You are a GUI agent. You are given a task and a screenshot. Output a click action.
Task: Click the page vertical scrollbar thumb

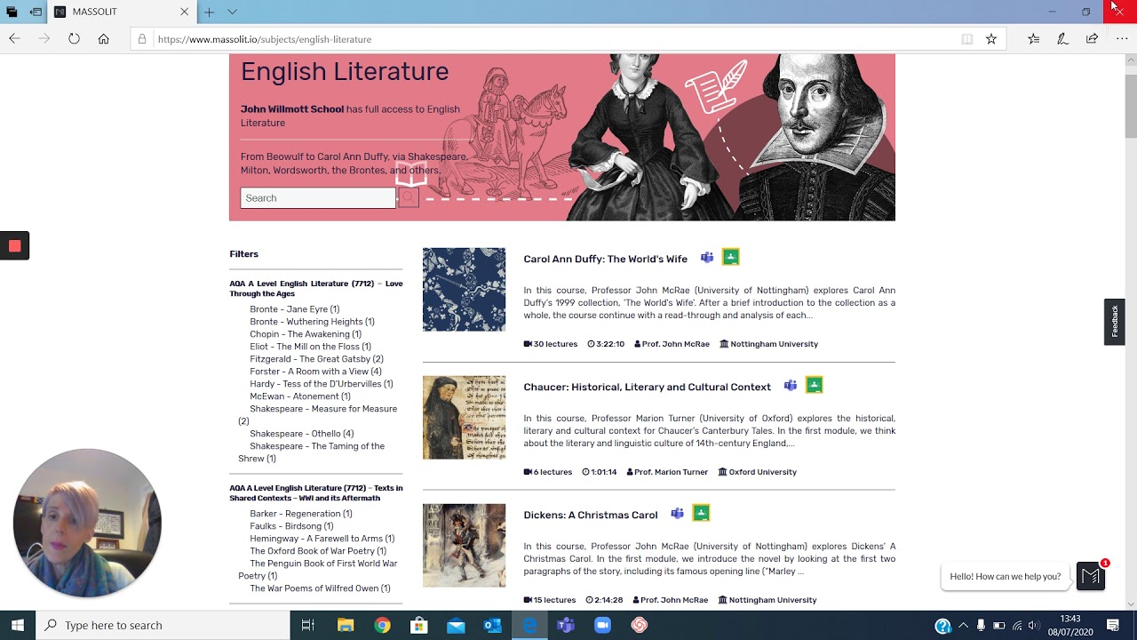point(1131,105)
